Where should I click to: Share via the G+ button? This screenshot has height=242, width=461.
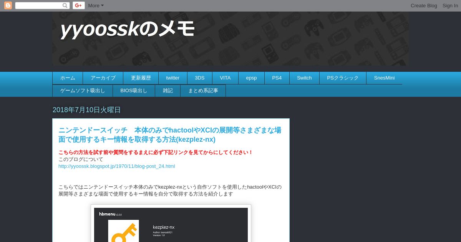tap(79, 5)
